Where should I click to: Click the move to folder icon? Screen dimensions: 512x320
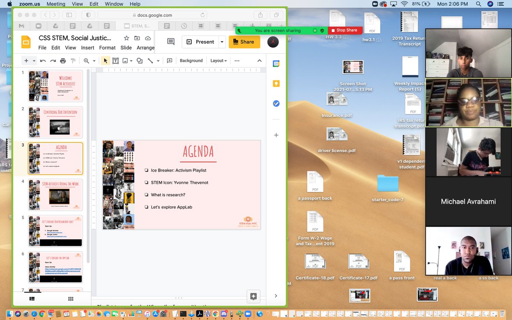tap(137, 38)
